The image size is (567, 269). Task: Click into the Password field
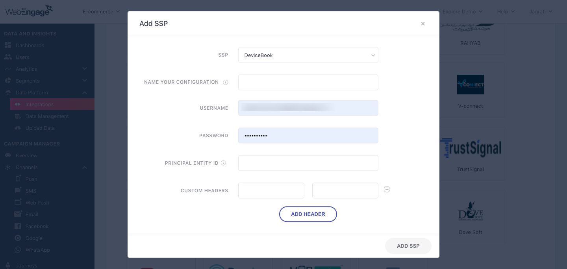pyautogui.click(x=308, y=136)
